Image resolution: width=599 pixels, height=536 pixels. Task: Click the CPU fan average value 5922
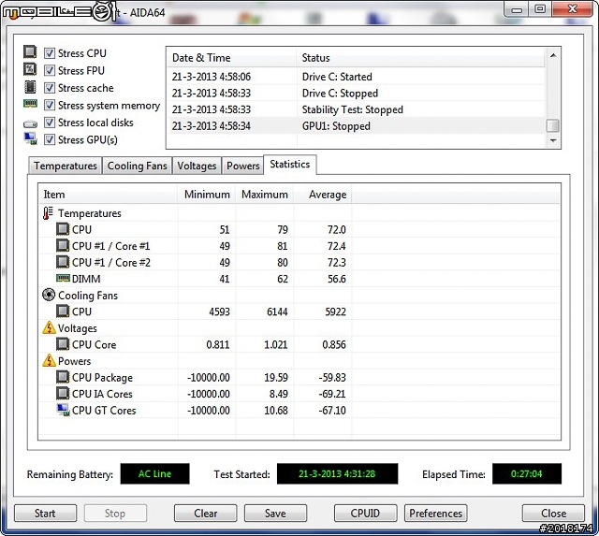(335, 311)
